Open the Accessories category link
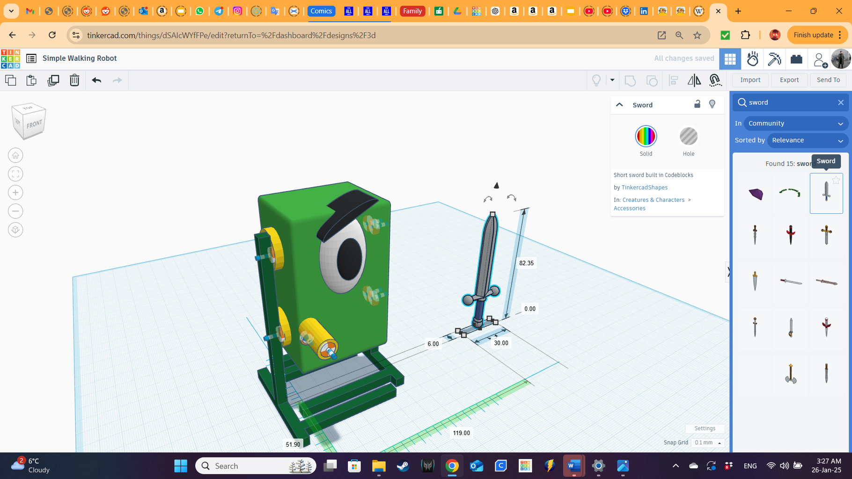The width and height of the screenshot is (852, 479). pyautogui.click(x=629, y=209)
